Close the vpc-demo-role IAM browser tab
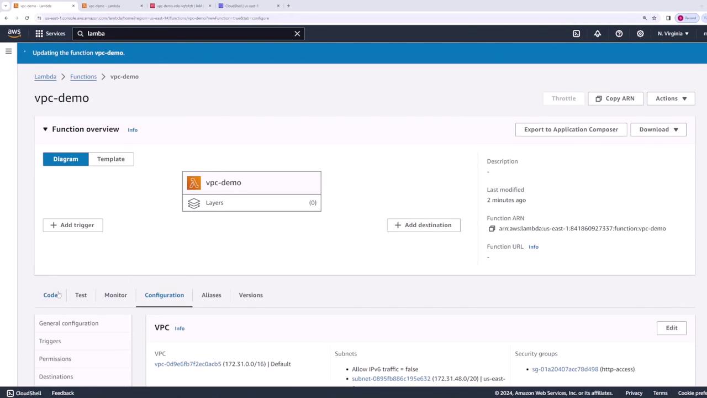The width and height of the screenshot is (707, 398). point(210,6)
